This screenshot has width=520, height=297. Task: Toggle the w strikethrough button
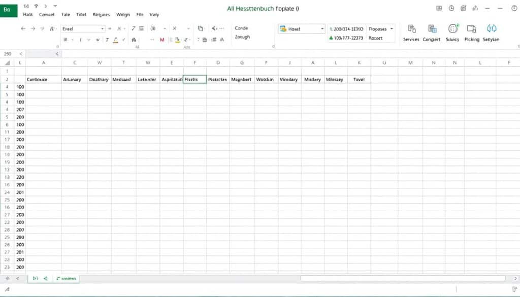98,40
